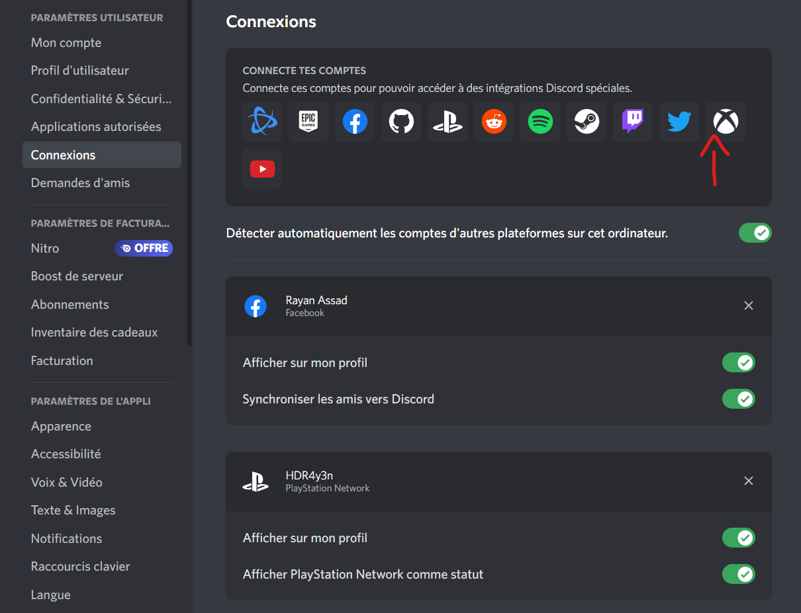Toggle PlayStation 'Afficher sur mon profil'
801x613 pixels.
pos(739,538)
